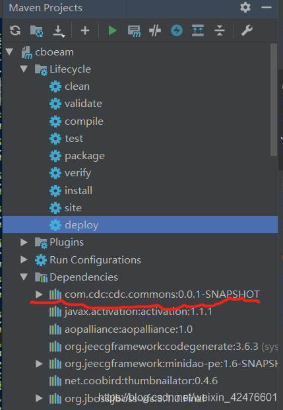Click Generate Sources and Update Folders icon
283x410 pixels.
coord(36,31)
